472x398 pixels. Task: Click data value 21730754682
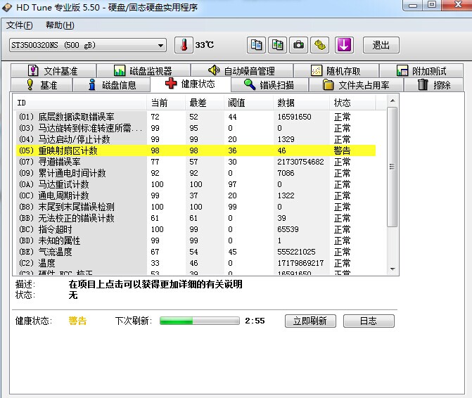(300, 162)
